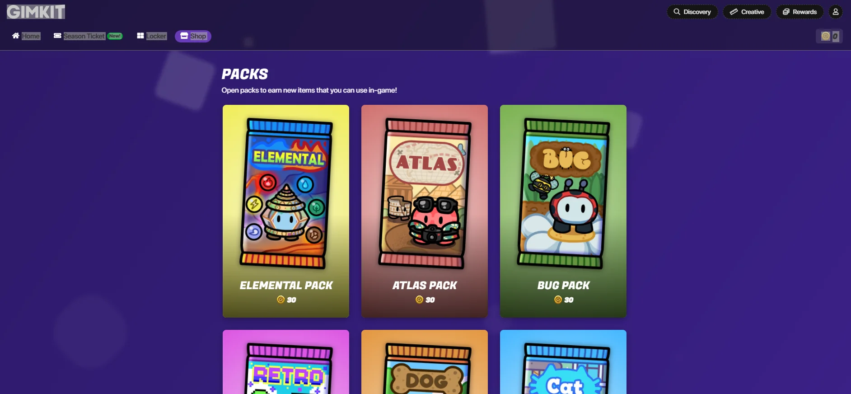Click the Season Ticket icon
The image size is (851, 394).
57,36
